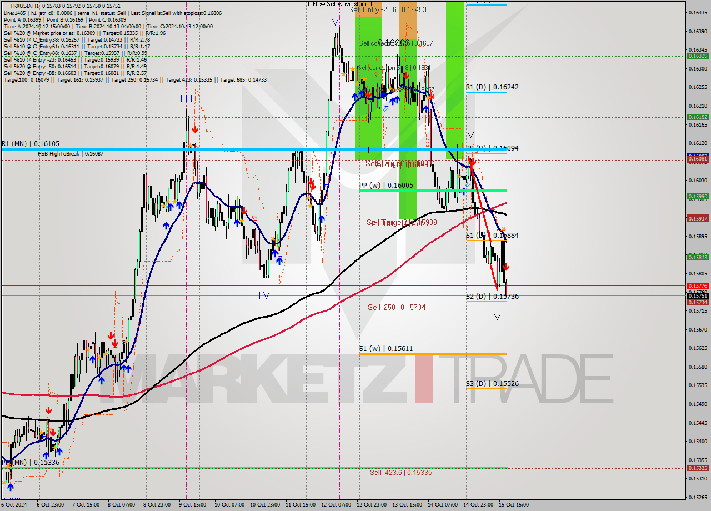711x511 pixels.
Task: Click the red 0.15734 price tag
Action: coord(698,302)
